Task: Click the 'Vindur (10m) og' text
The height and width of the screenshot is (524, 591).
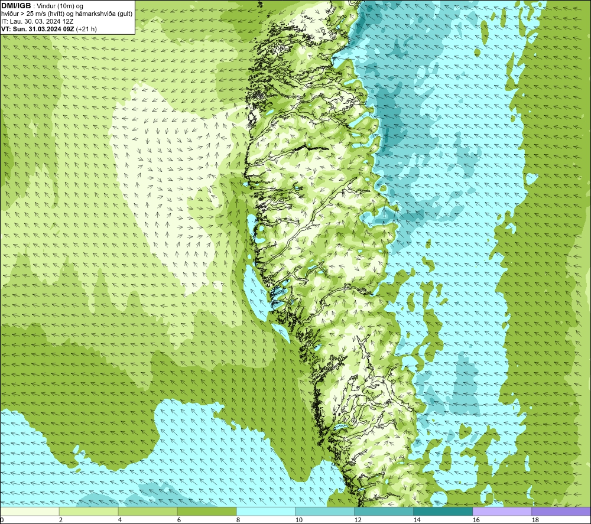Action: [61, 6]
